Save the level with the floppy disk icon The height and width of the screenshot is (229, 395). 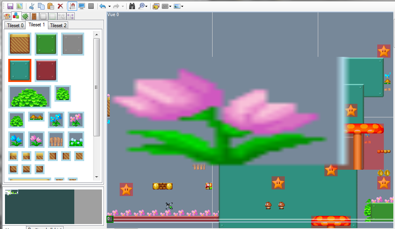point(10,6)
